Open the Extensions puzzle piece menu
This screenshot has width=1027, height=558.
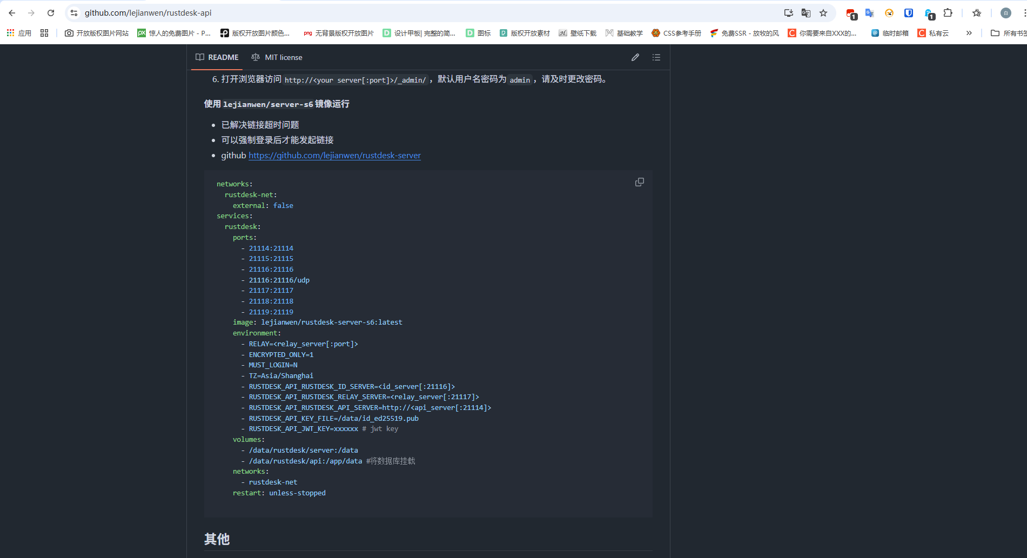coord(948,13)
